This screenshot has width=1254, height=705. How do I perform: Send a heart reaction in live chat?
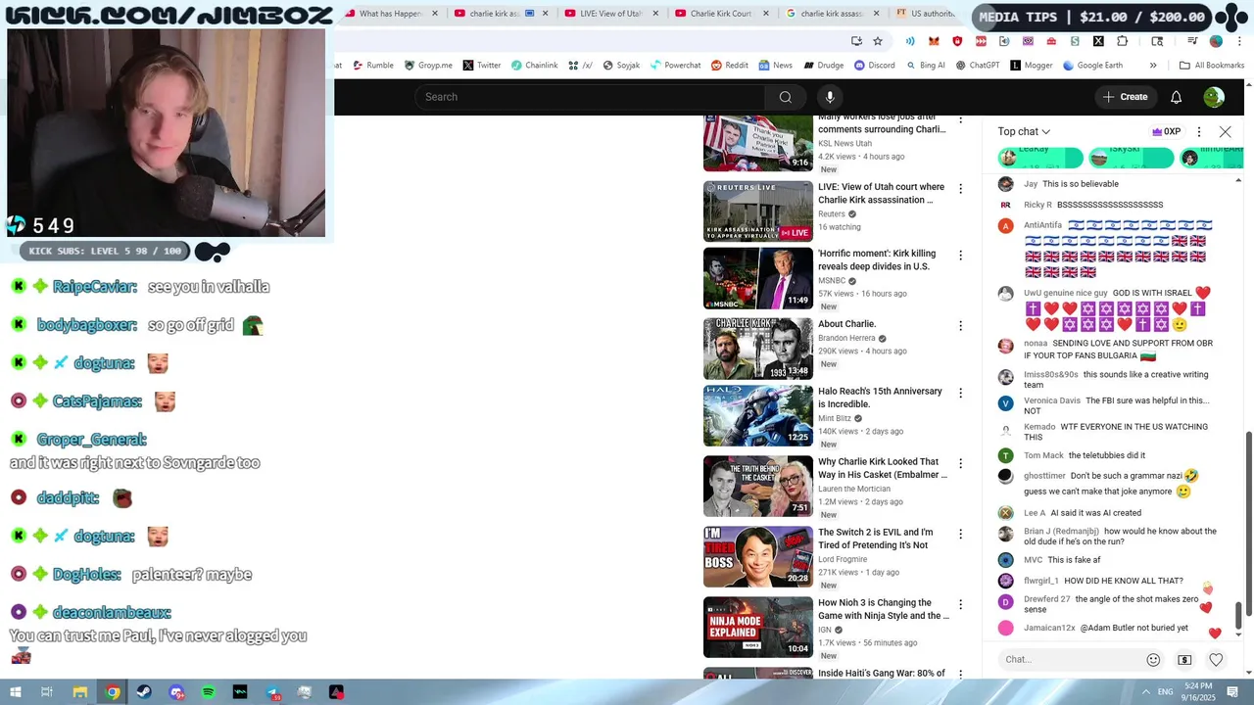click(1216, 660)
